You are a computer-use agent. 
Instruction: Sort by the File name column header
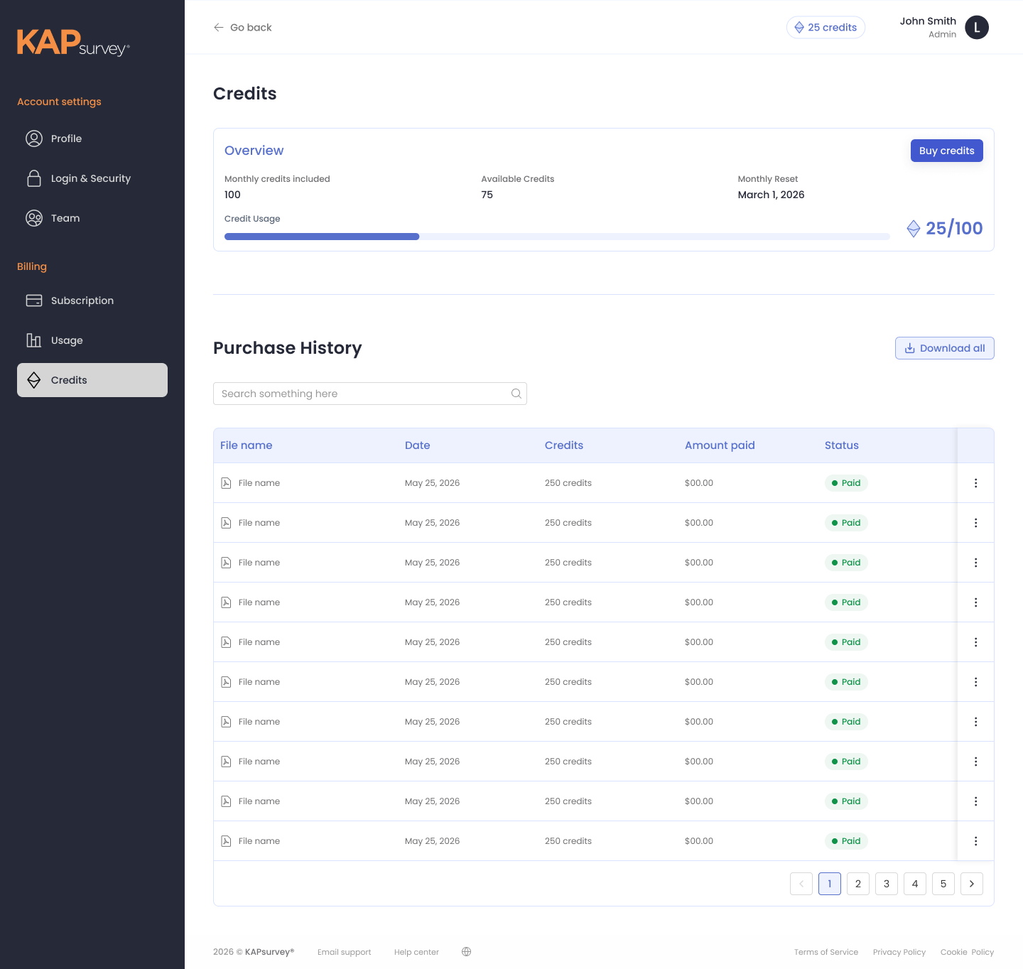[x=247, y=445]
